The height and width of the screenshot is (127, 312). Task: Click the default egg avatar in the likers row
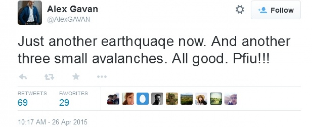coord(143,99)
